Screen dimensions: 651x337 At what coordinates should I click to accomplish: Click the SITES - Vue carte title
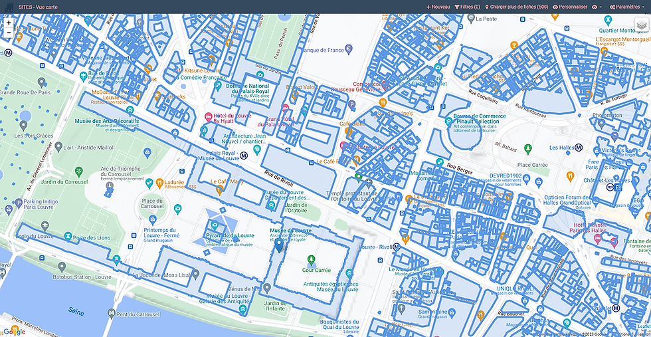pyautogui.click(x=39, y=7)
